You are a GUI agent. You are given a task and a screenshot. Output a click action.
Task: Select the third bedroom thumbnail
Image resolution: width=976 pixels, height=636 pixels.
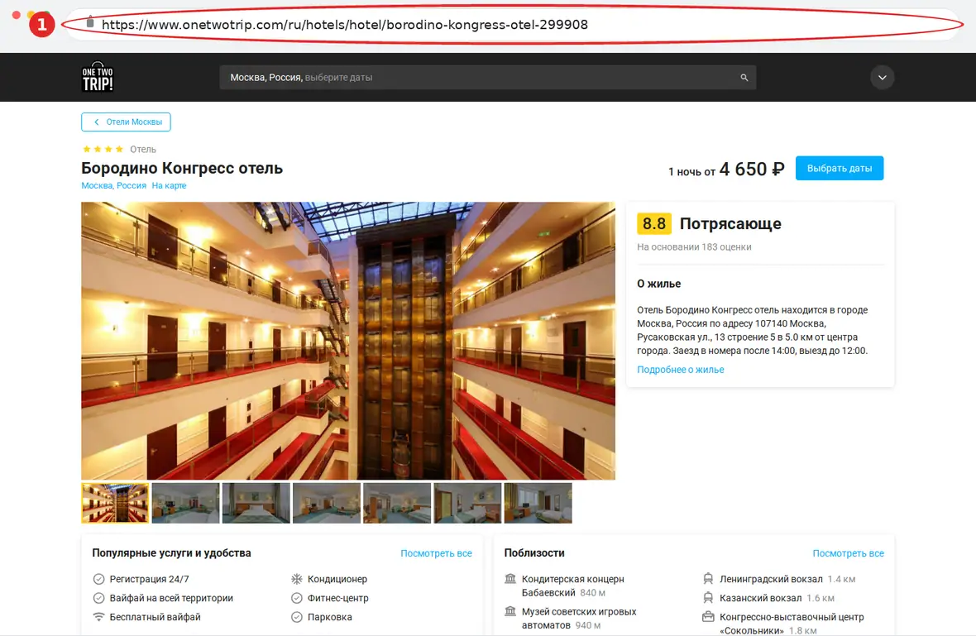click(256, 503)
